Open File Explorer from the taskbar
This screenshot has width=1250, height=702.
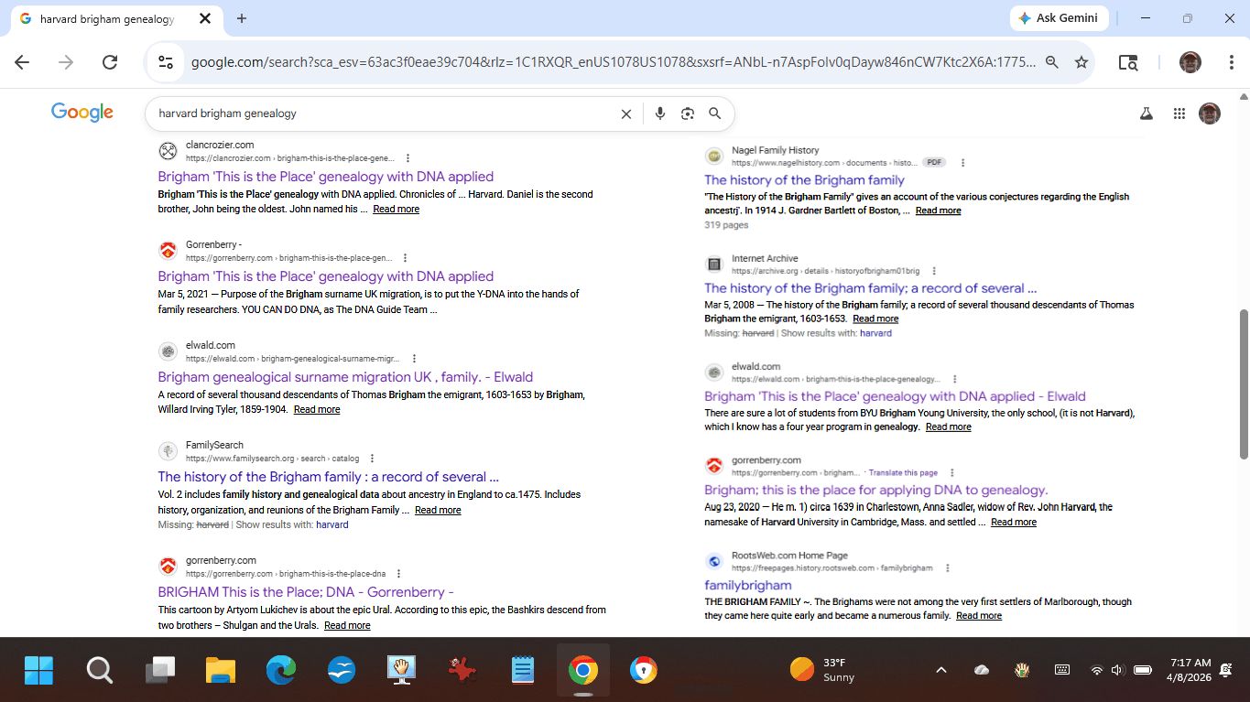pyautogui.click(x=221, y=671)
